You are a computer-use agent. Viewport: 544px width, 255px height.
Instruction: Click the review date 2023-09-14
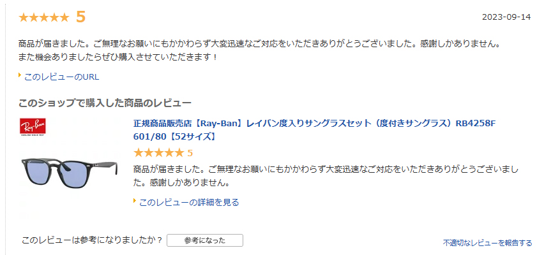[x=506, y=17]
